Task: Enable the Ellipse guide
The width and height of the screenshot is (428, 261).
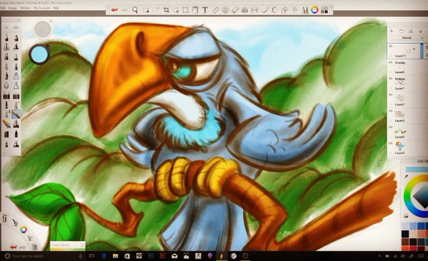Action: coord(225,10)
